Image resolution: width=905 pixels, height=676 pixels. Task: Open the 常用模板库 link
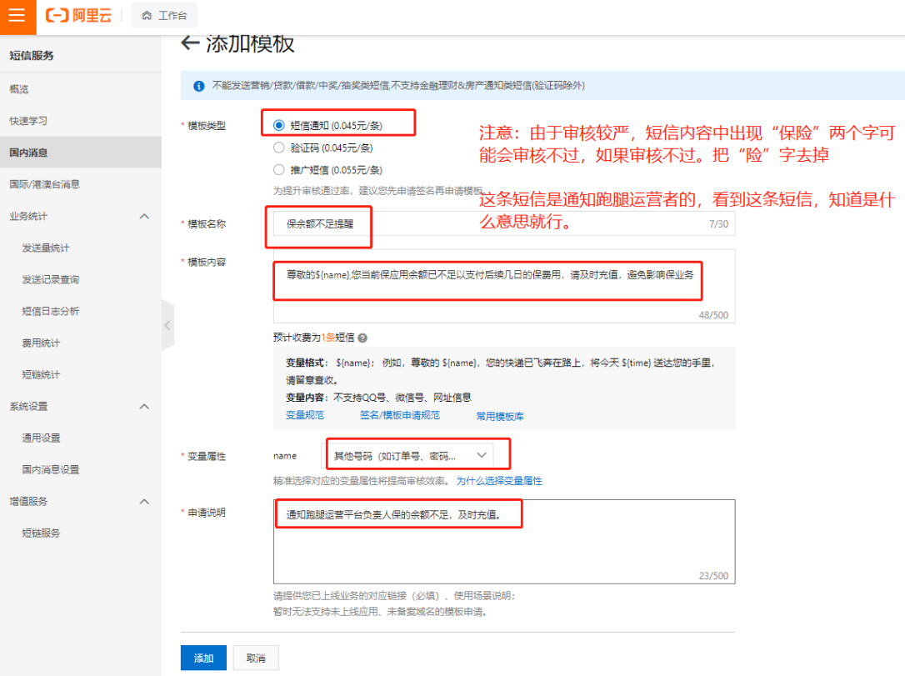(500, 416)
